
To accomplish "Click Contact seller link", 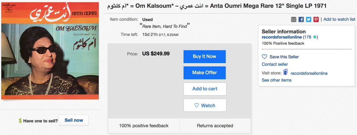I will pos(275,64).
